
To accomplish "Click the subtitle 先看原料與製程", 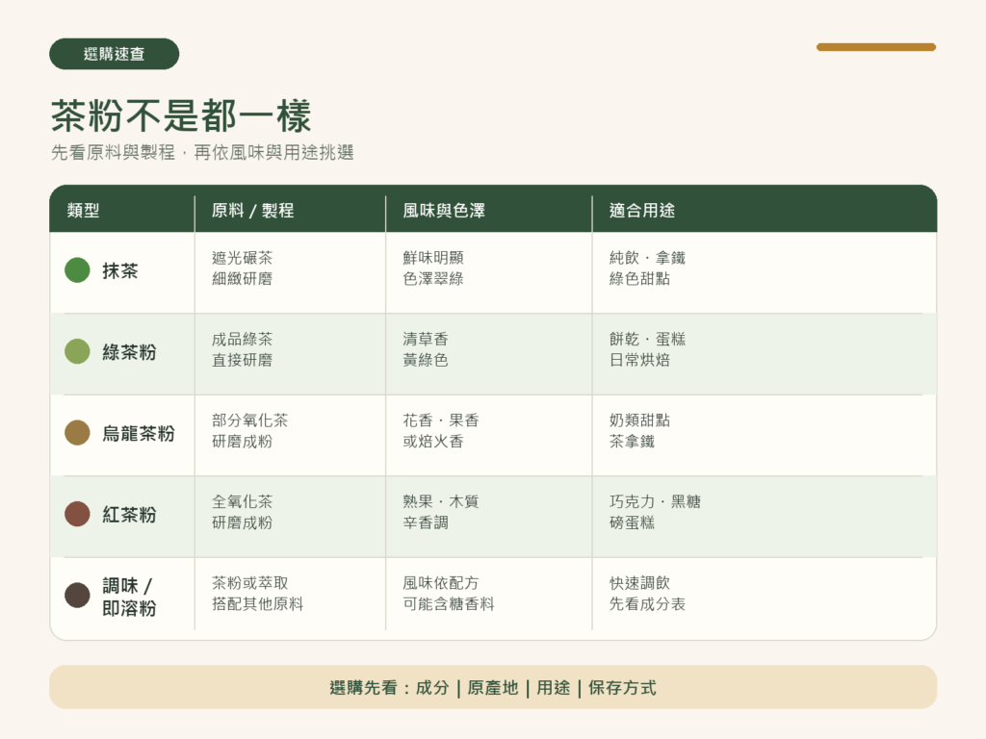I will pyautogui.click(x=113, y=153).
